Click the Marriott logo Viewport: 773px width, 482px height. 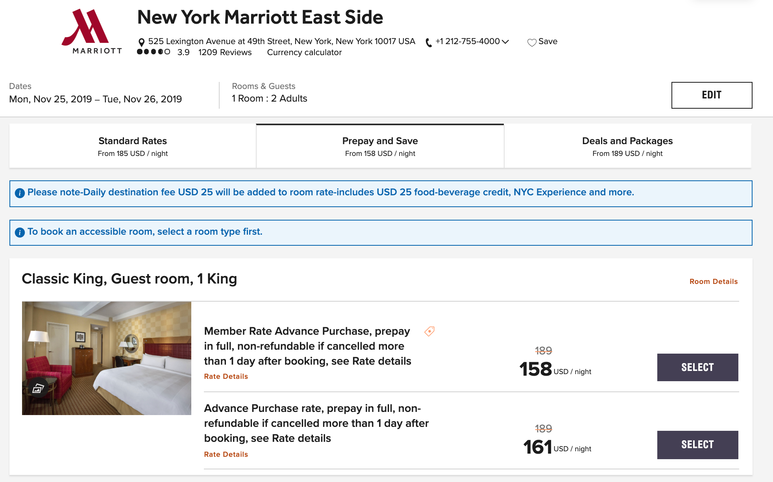(91, 32)
